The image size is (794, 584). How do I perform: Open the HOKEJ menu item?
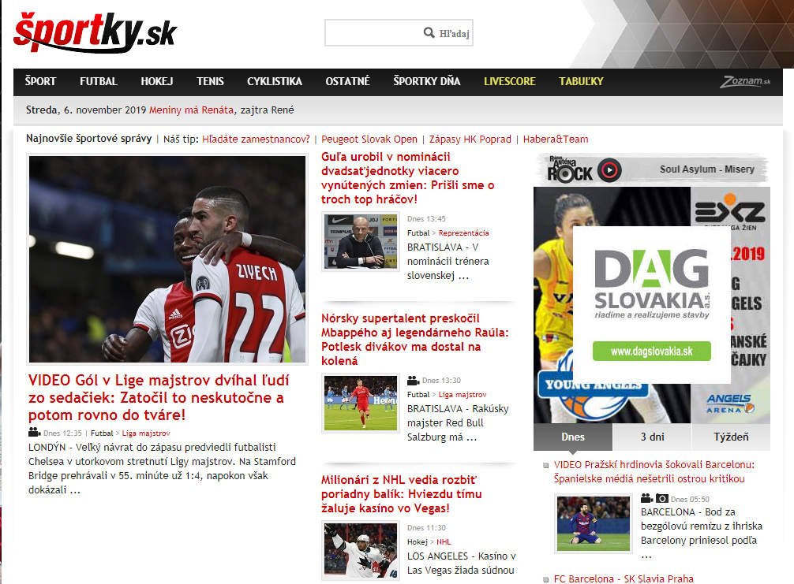[157, 81]
